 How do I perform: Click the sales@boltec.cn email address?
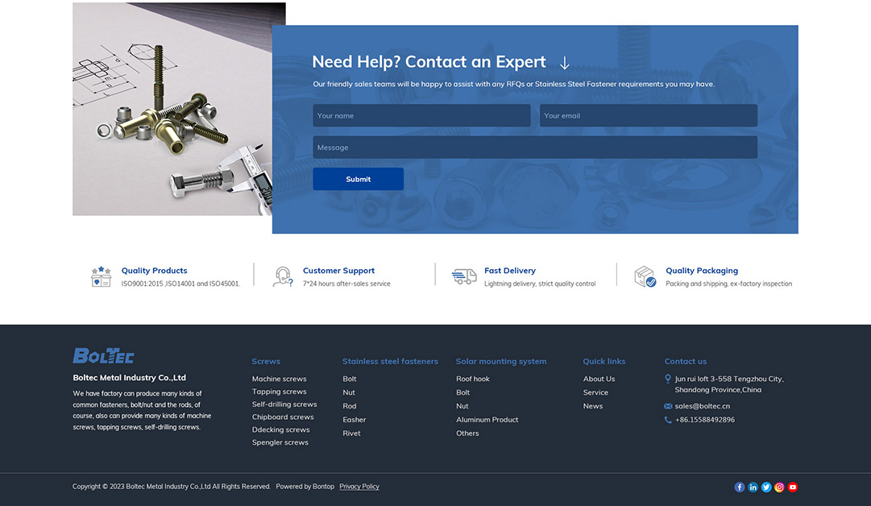coord(702,406)
